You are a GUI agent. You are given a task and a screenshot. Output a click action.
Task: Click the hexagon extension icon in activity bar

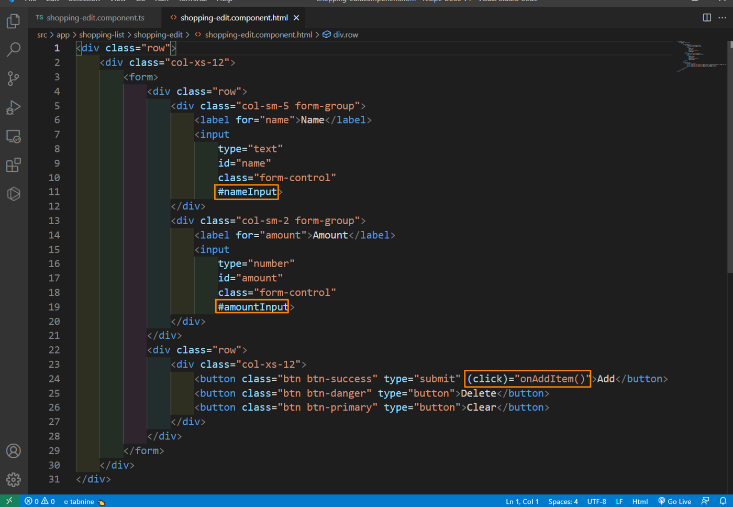[x=14, y=194]
